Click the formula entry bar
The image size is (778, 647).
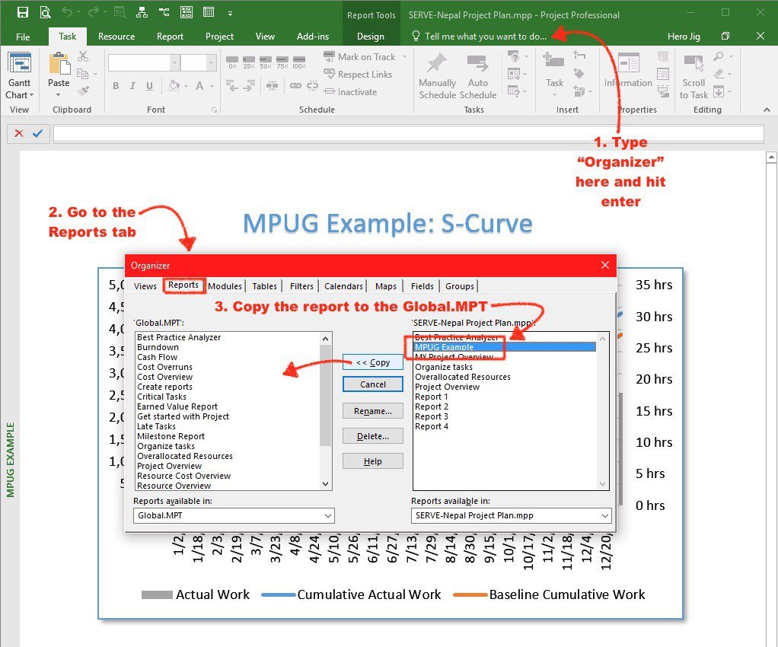408,133
